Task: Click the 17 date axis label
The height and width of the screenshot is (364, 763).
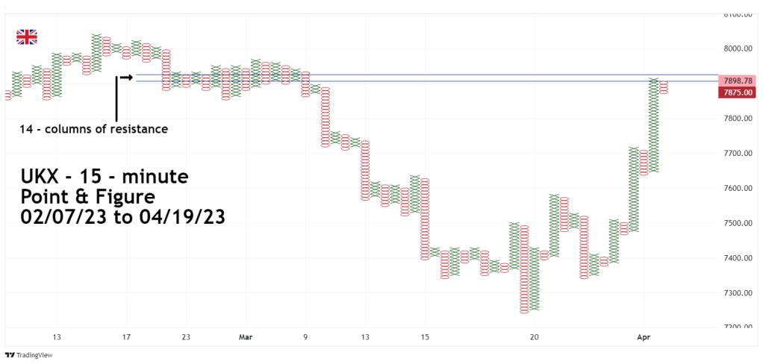Action: click(126, 338)
